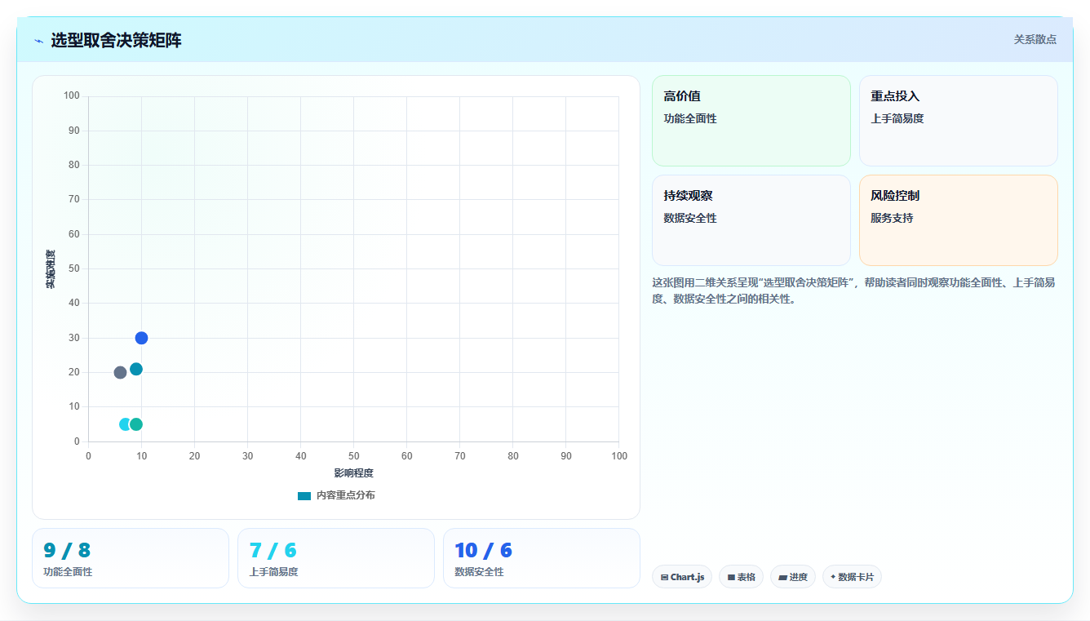The height and width of the screenshot is (621, 1090).
Task: Select the green scatter point near 5
Action: 136,424
